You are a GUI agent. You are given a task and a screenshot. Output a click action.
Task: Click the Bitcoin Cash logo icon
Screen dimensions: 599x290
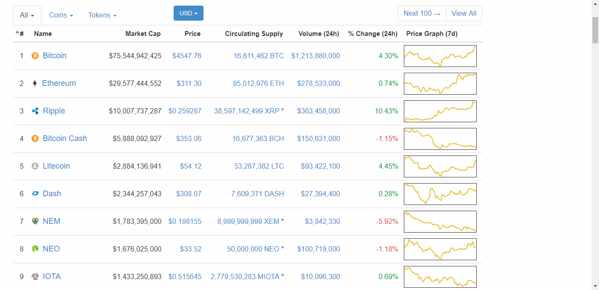click(35, 138)
